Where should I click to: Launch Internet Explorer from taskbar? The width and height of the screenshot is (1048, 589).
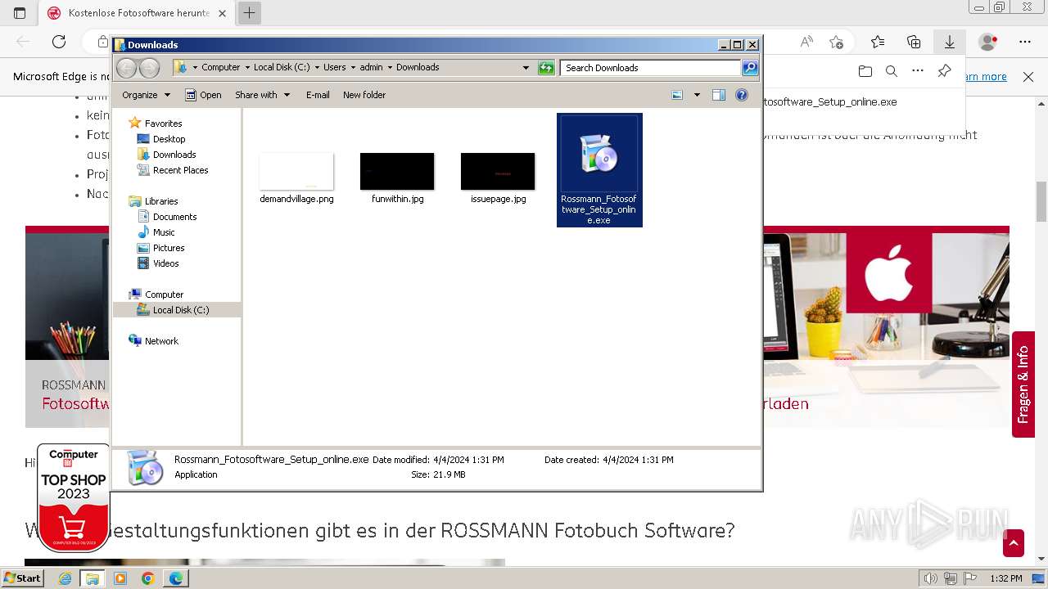tap(65, 578)
